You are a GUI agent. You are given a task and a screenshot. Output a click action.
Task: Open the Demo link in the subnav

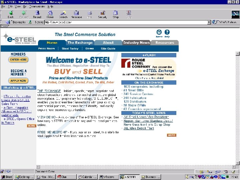[90, 49]
